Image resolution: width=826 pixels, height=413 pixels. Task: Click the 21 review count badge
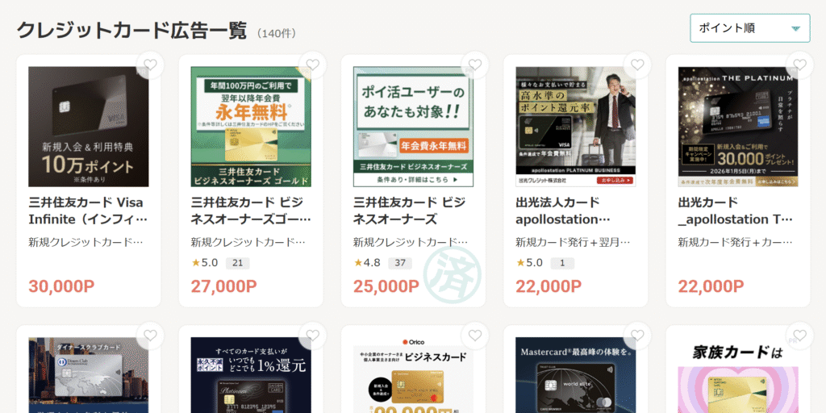pyautogui.click(x=238, y=263)
